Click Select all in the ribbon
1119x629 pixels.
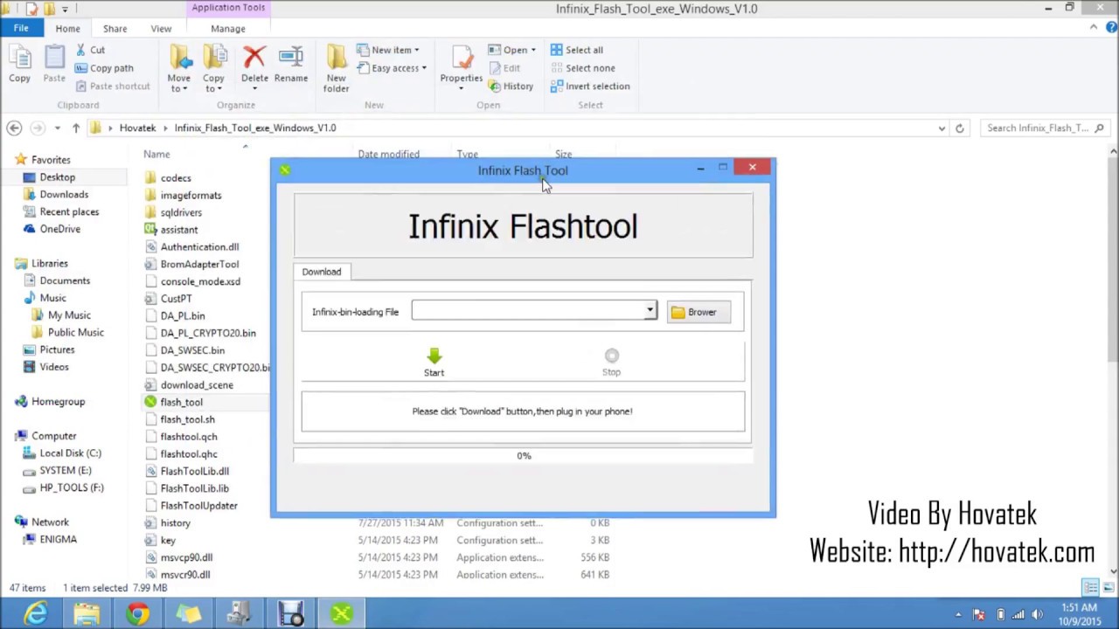coord(576,50)
